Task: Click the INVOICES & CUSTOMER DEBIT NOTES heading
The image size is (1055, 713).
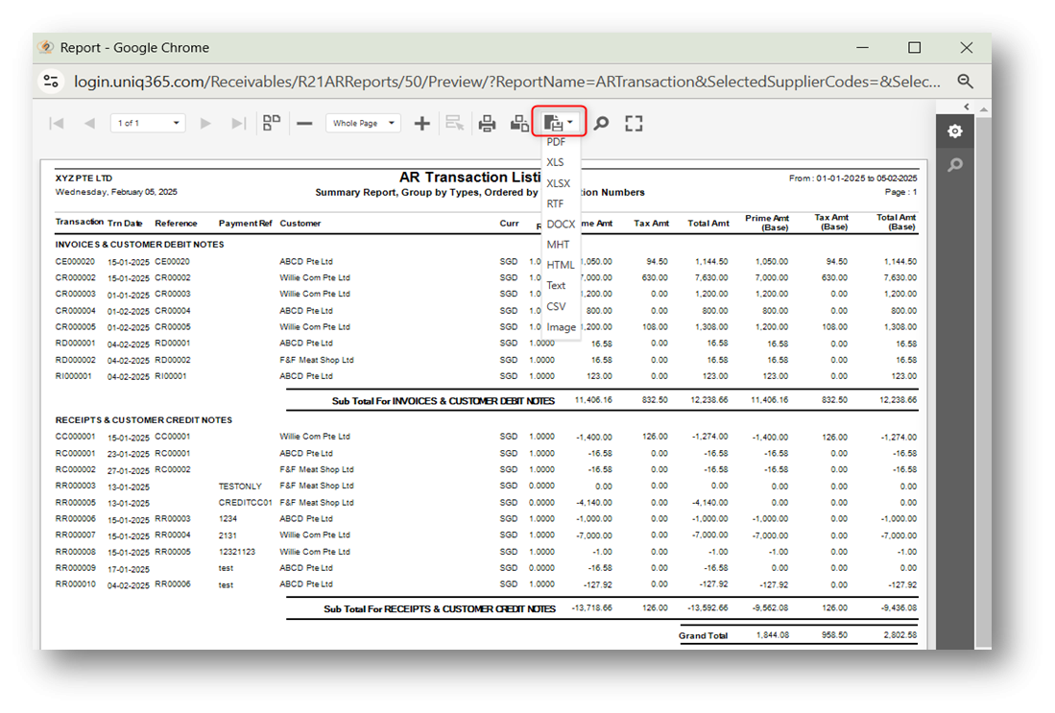Action: click(139, 244)
